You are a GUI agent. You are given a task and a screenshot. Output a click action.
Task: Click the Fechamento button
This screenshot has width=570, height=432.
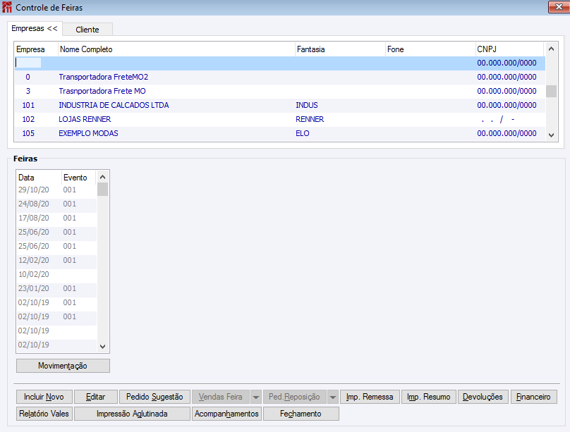pos(301,414)
